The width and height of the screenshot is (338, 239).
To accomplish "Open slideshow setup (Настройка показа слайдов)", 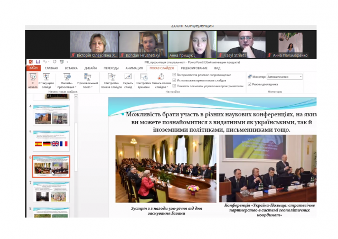I will 111,80.
